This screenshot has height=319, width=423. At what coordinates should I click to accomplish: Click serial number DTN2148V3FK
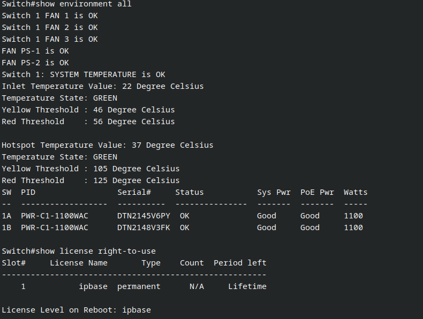(143, 227)
